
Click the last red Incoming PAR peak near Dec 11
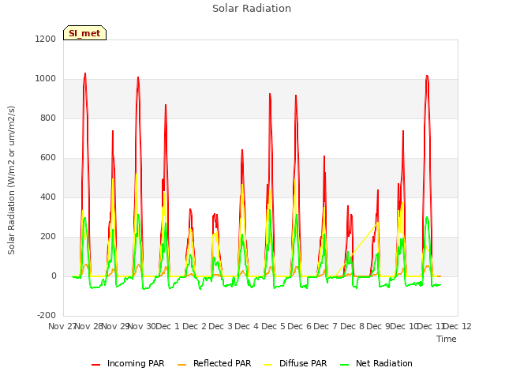coord(427,77)
